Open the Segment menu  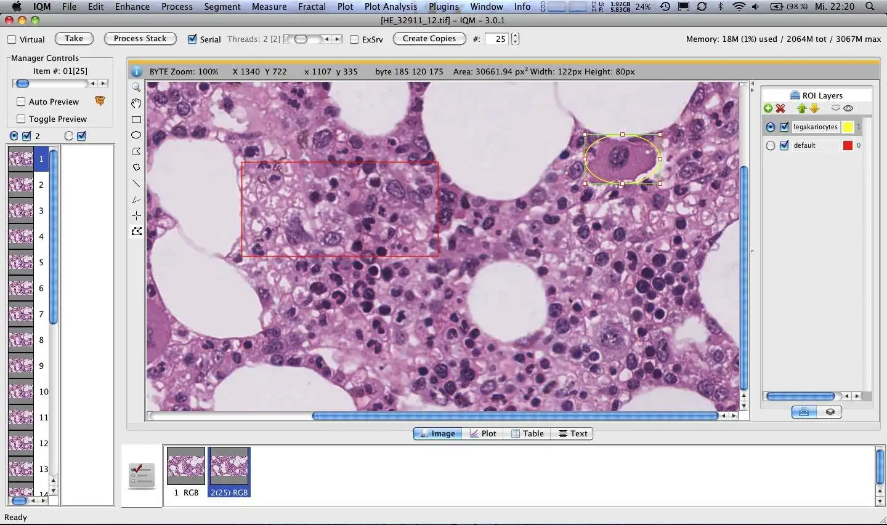222,7
